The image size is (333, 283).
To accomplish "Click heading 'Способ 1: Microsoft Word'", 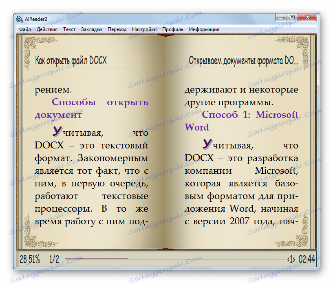I will (x=241, y=121).
